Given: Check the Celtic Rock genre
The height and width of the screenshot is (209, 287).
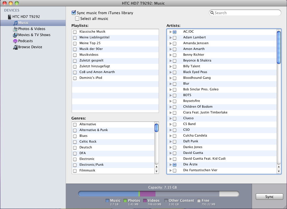Looking at the screenshot, I should click(75, 142).
